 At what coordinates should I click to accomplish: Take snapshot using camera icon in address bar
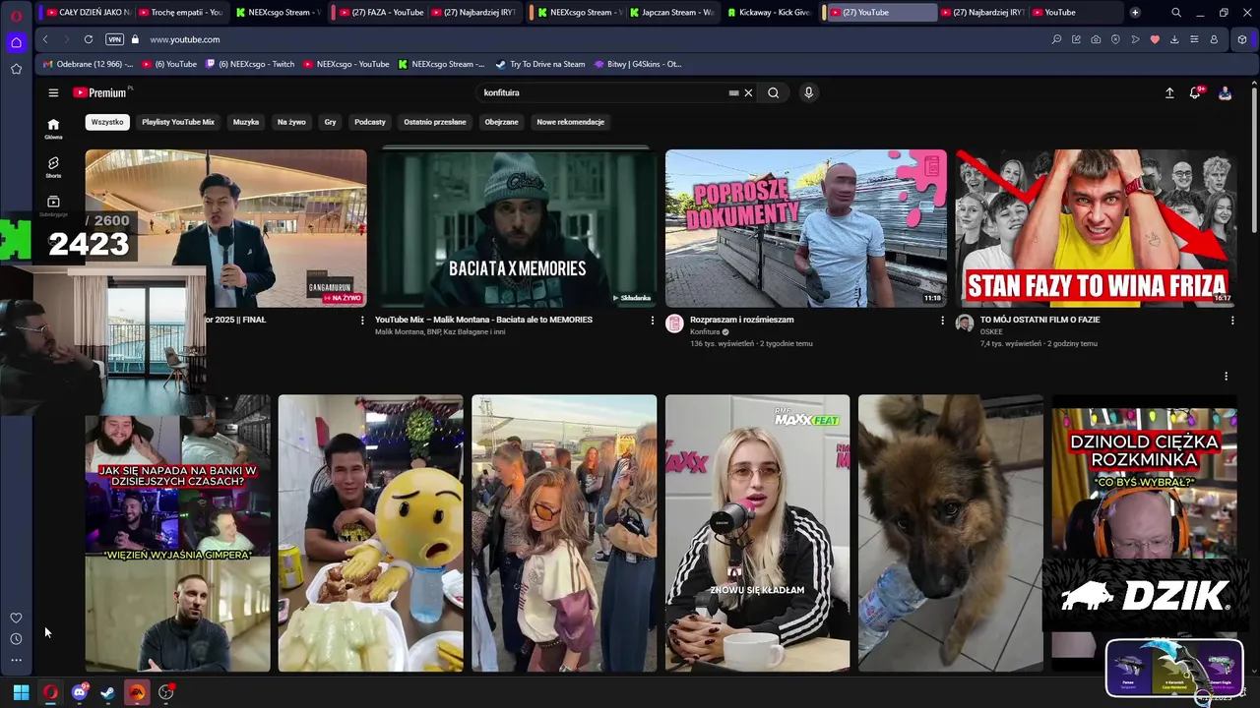click(x=1096, y=39)
